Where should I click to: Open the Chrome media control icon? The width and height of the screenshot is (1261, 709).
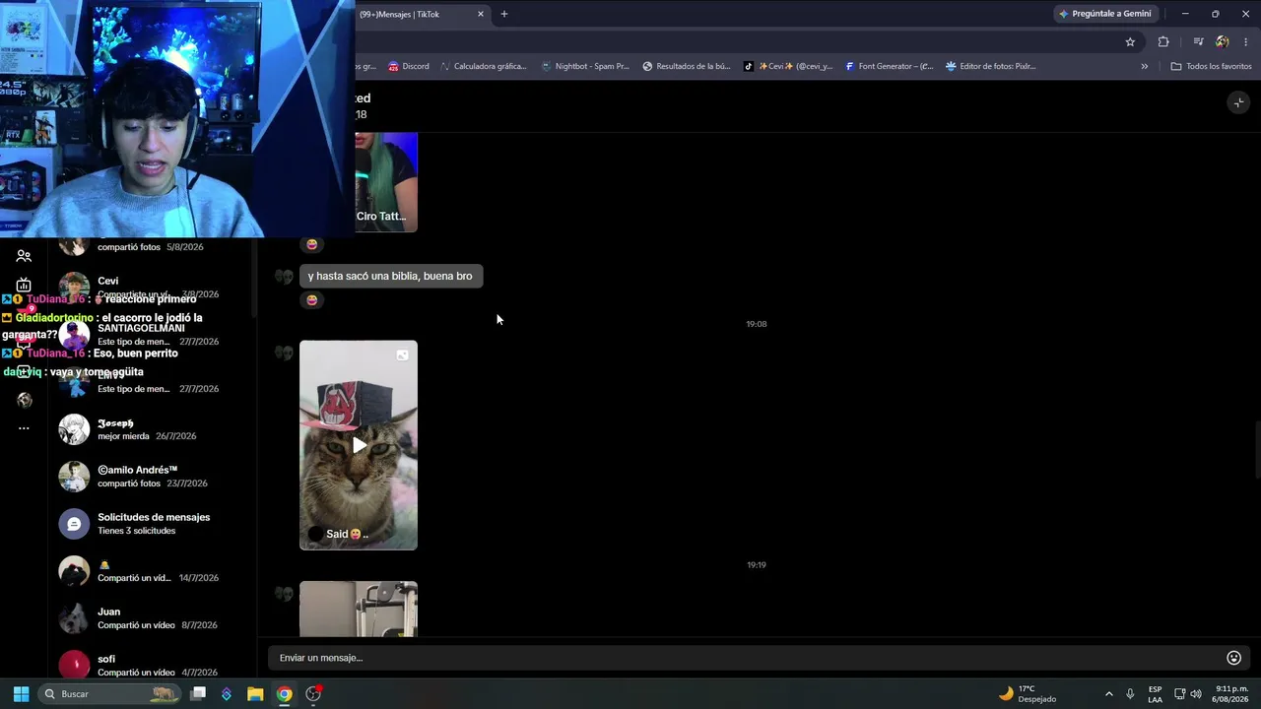click(1198, 41)
